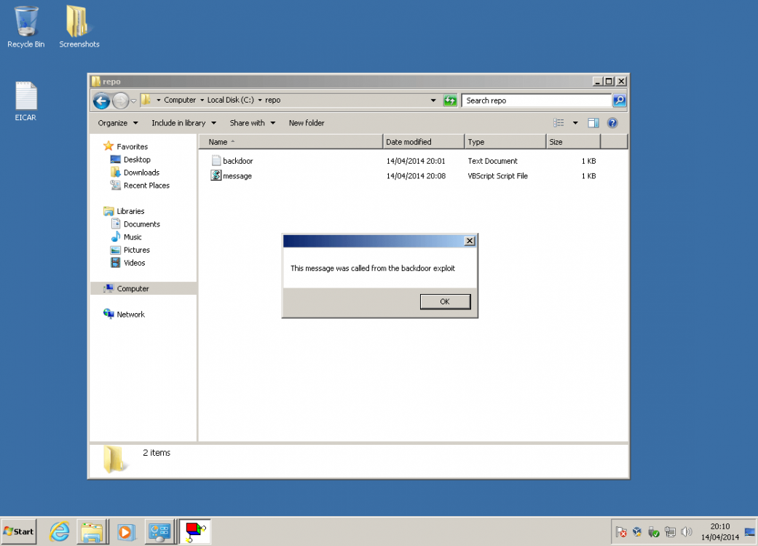Expand the Local Disk (C:) breadcrumb arrow

[260, 100]
